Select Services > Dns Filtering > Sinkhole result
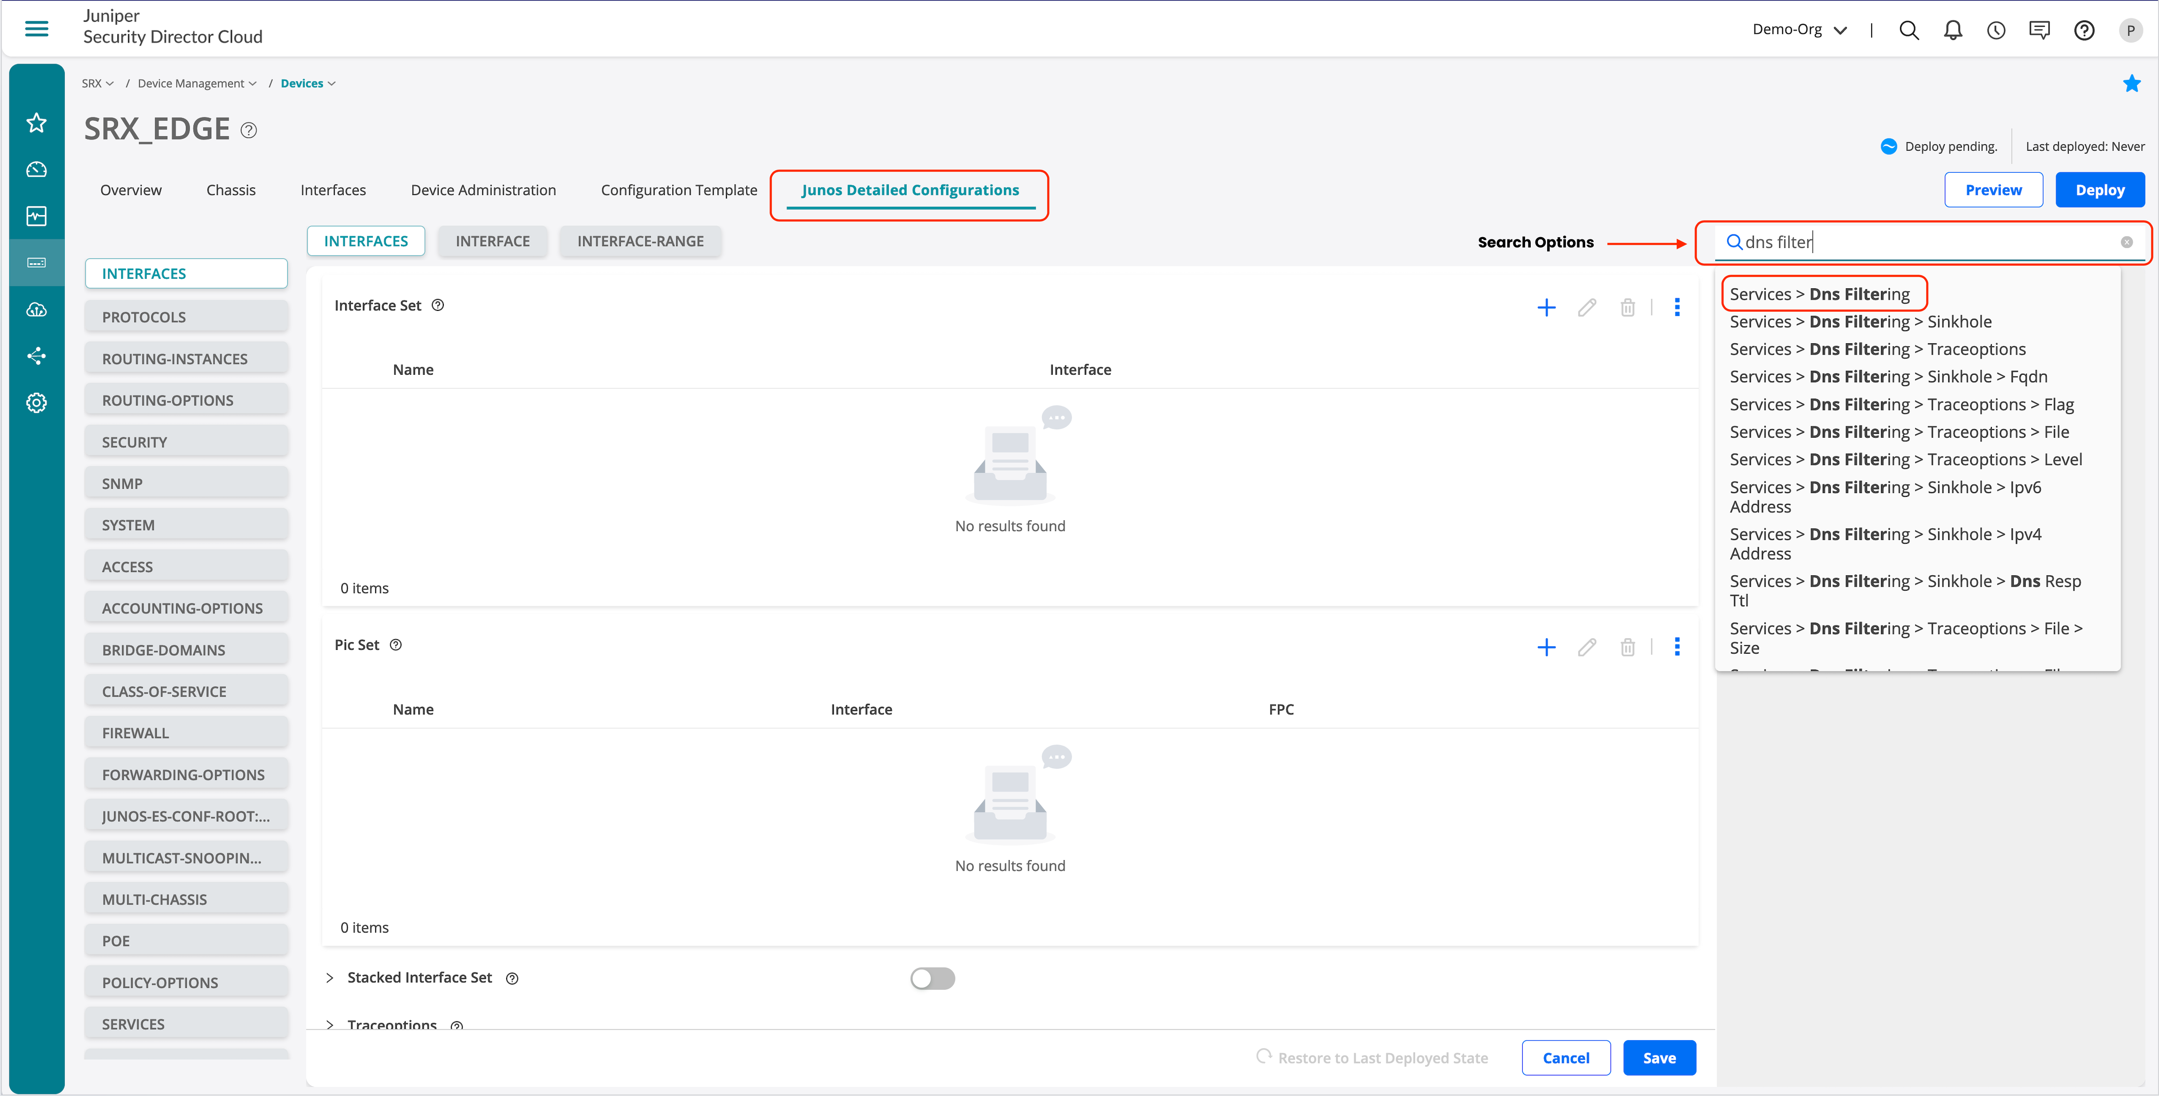The height and width of the screenshot is (1096, 2159). coord(1860,322)
